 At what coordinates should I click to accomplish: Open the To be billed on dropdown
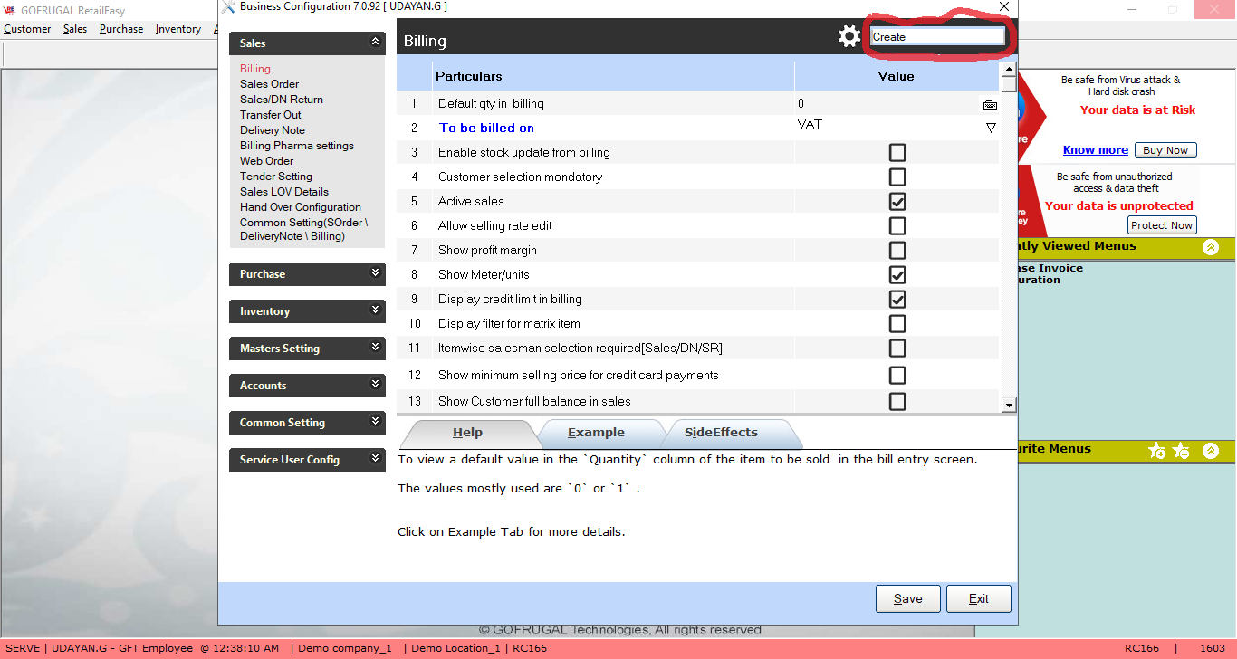point(991,128)
